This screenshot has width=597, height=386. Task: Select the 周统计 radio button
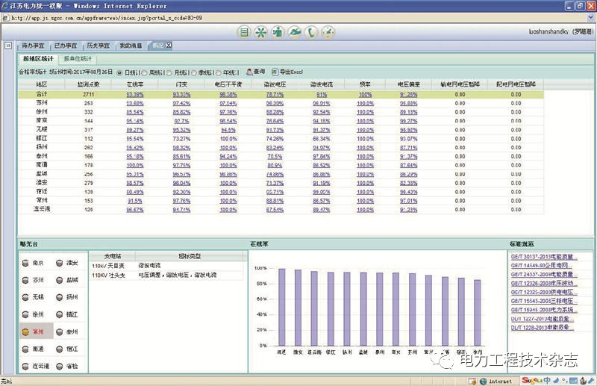145,72
